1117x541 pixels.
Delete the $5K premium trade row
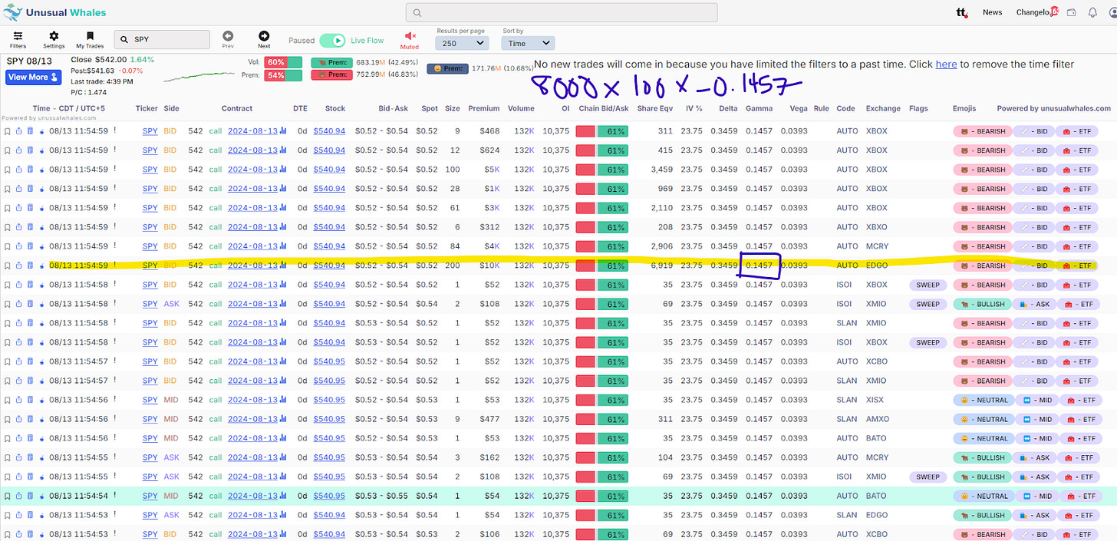(30, 170)
